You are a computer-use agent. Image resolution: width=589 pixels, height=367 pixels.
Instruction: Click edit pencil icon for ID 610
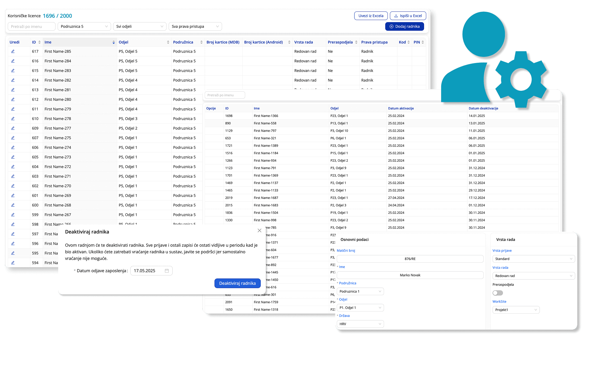(x=13, y=119)
